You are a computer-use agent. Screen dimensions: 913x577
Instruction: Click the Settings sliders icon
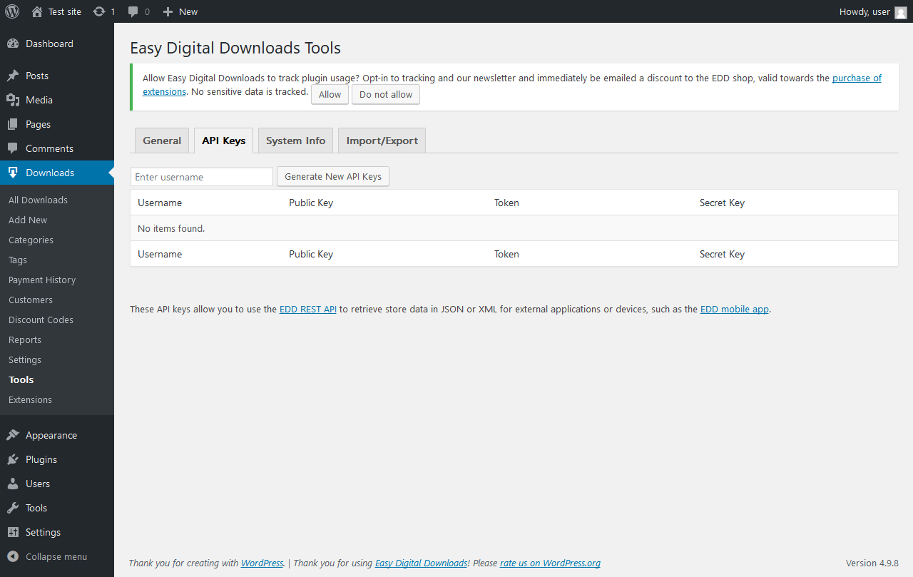click(x=13, y=532)
